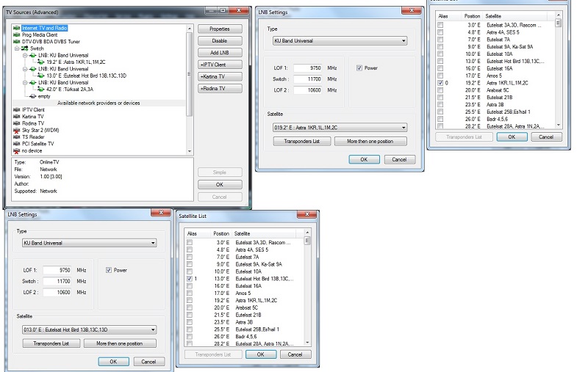Select the 'no device' entry icon

tap(17, 151)
